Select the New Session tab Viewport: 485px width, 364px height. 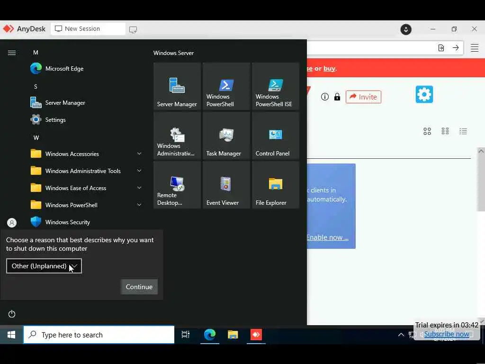pyautogui.click(x=88, y=29)
